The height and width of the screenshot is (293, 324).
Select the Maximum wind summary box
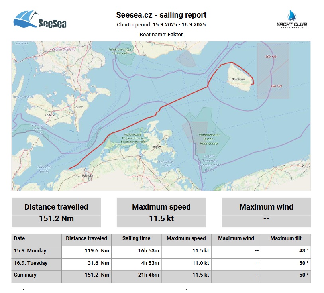[x=266, y=212]
